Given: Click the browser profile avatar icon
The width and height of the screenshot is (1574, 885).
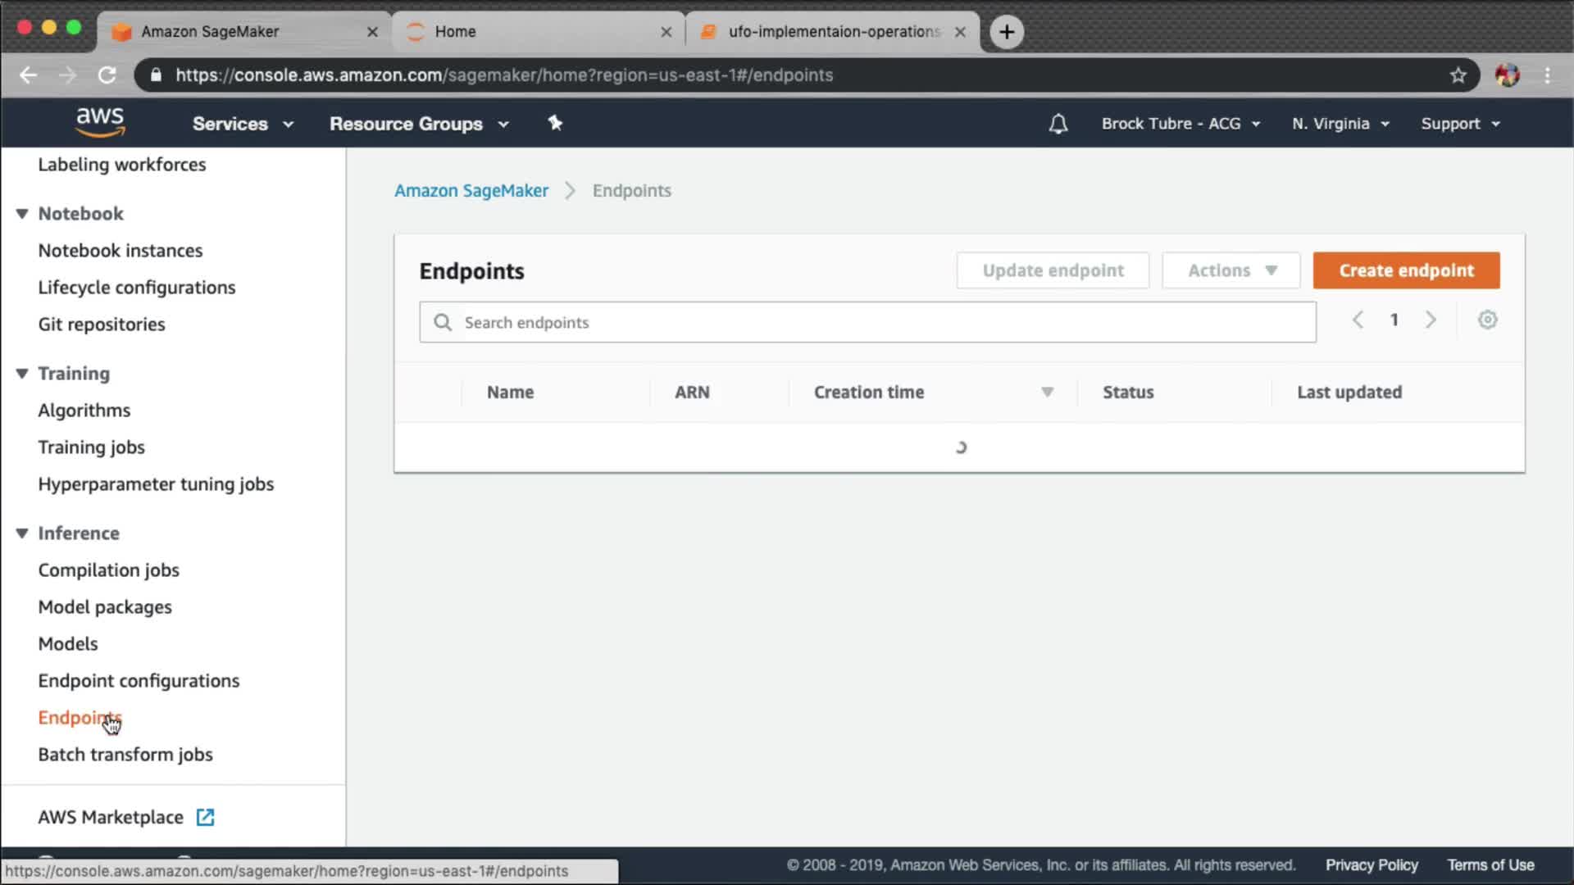Looking at the screenshot, I should click(1507, 75).
